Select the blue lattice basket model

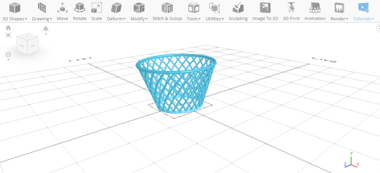[x=176, y=84]
